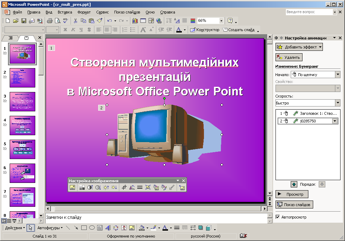Crop the picture with crop tool
Screen dimensions: 345x241
pos(124,187)
